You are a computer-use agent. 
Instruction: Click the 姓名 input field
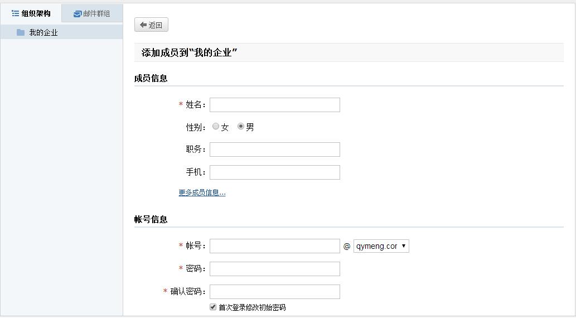point(274,105)
